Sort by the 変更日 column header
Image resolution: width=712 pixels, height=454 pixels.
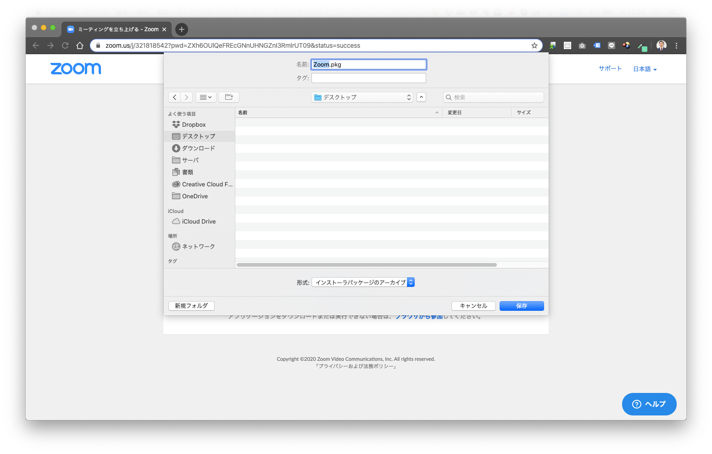[477, 112]
